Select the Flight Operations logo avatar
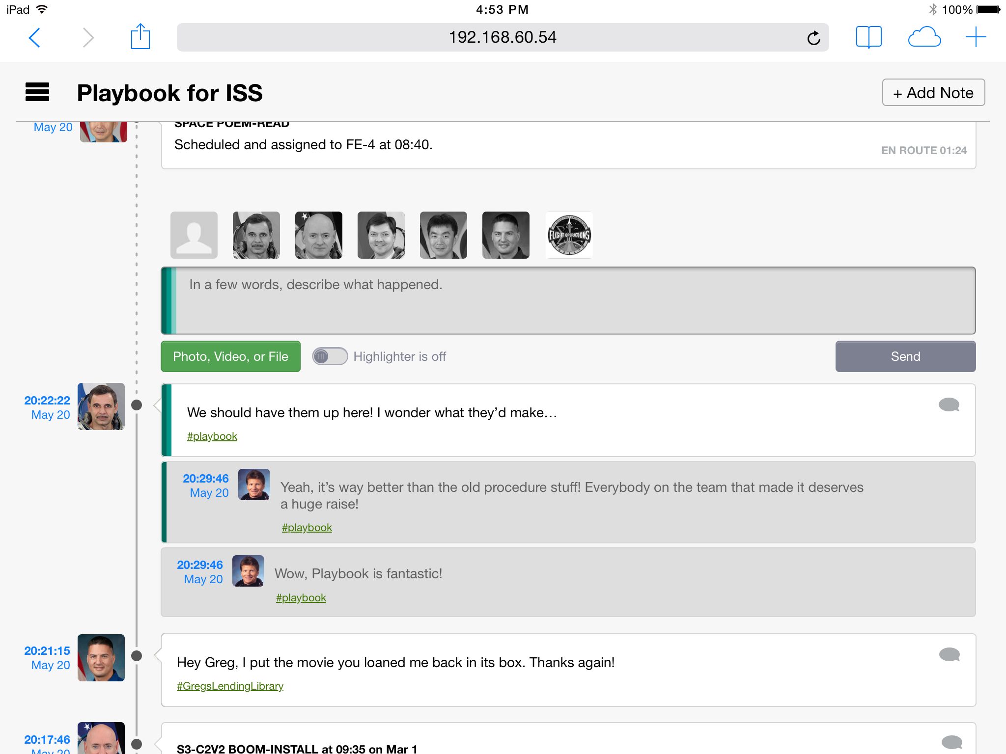This screenshot has width=1006, height=754. tap(569, 235)
